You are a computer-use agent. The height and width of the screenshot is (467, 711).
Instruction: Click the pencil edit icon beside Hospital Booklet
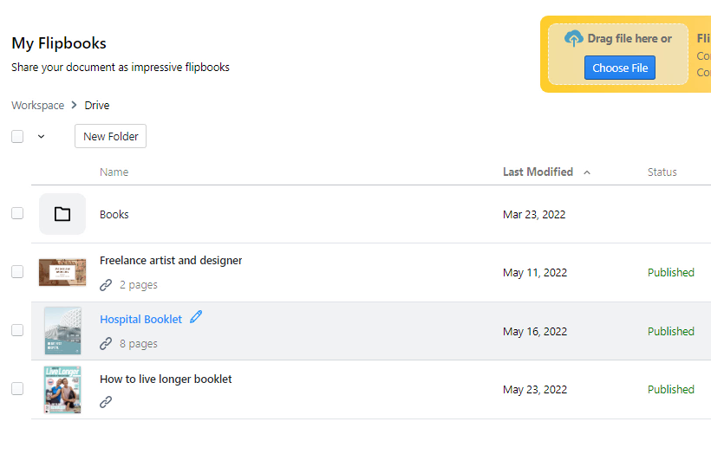point(196,317)
